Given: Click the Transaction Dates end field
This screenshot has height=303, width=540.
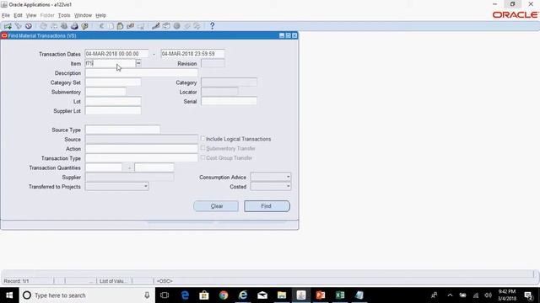Looking at the screenshot, I should coord(193,54).
